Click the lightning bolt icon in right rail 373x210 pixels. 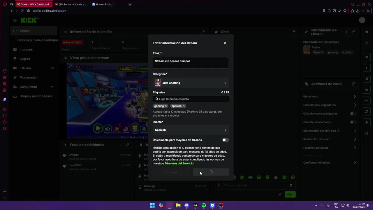[x=367, y=68]
